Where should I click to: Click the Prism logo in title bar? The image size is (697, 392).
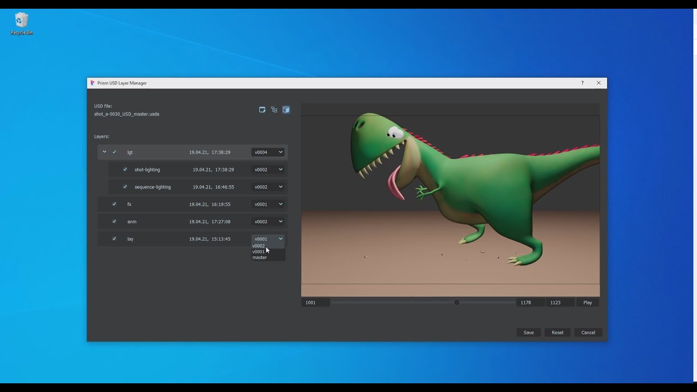(93, 83)
